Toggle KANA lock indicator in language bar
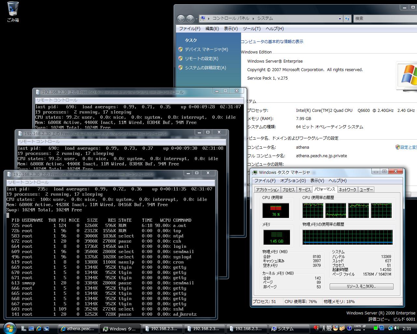This screenshot has height=334, width=417. pyautogui.click(x=357, y=330)
